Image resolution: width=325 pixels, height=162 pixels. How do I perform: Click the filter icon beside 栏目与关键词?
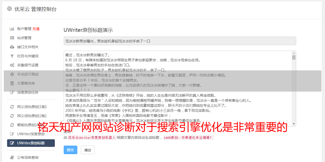click(x=12, y=56)
